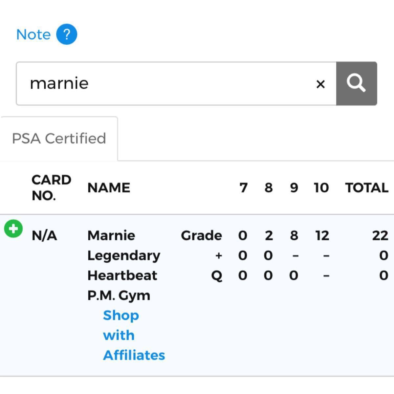Click the Note link
The image size is (394, 394).
point(33,34)
